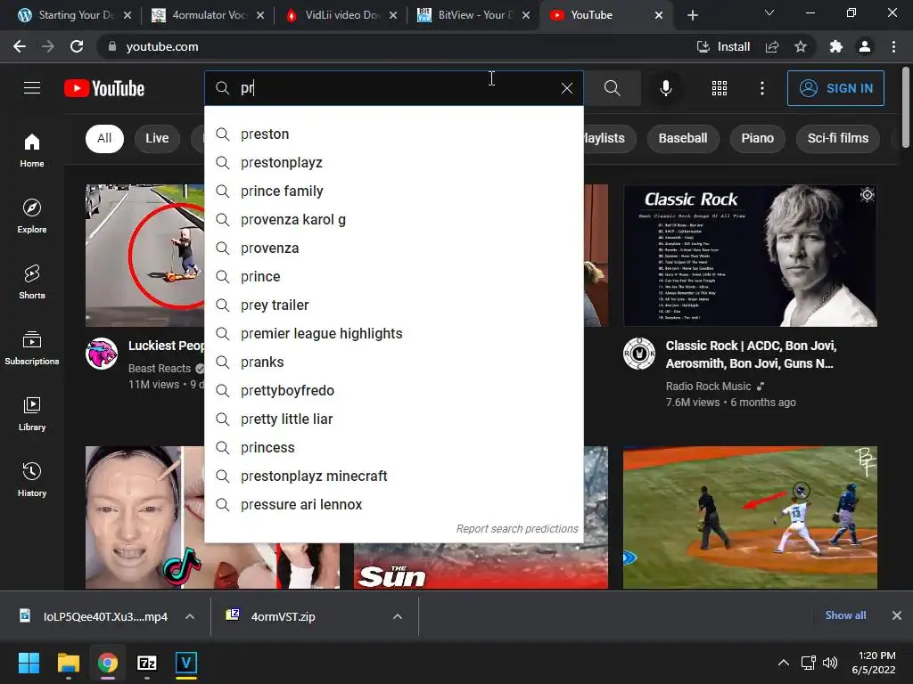Viewport: 913px width, 684px height.
Task: Expand options for 4ormVST.zip download
Action: 398,616
